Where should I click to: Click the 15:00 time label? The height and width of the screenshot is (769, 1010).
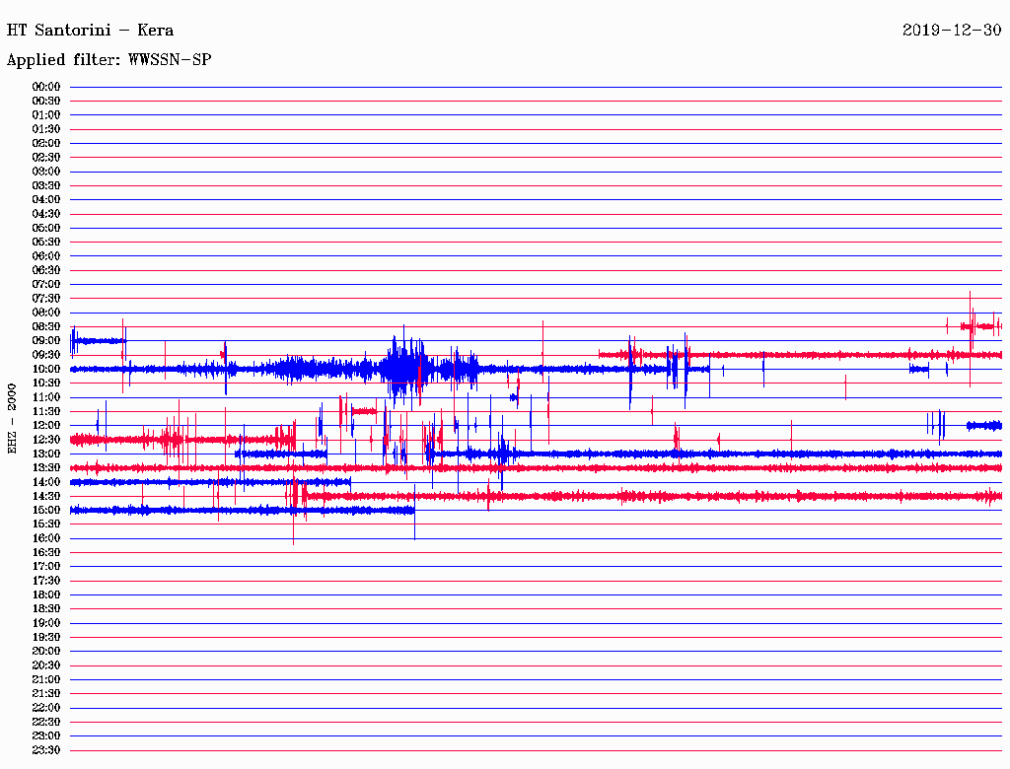click(46, 510)
